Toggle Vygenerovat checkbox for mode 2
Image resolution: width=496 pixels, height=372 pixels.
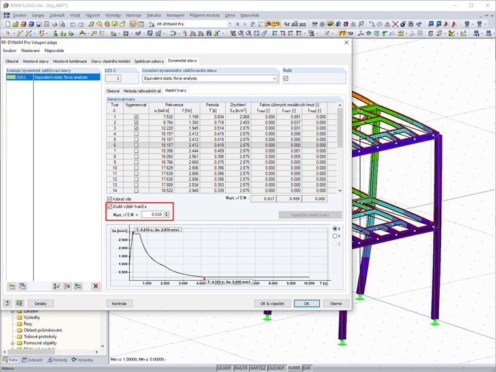(x=136, y=123)
